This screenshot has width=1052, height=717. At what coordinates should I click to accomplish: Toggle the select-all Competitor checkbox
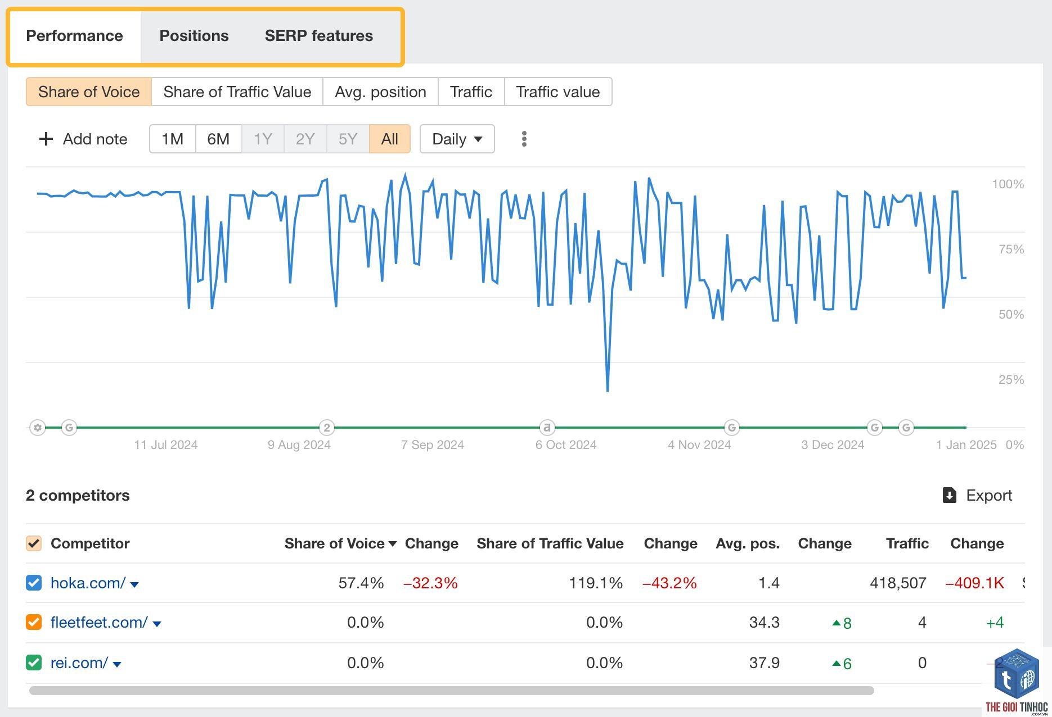tap(34, 543)
